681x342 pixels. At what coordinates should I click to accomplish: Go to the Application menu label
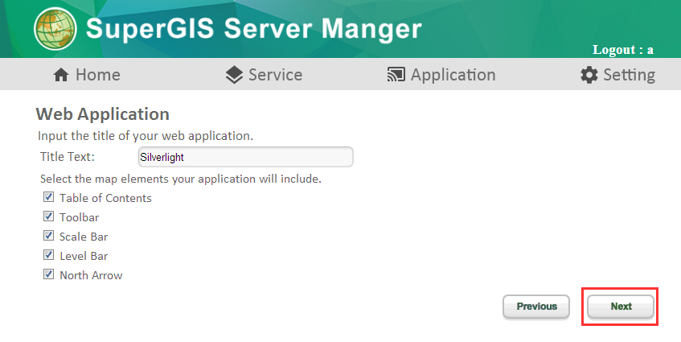tap(453, 75)
